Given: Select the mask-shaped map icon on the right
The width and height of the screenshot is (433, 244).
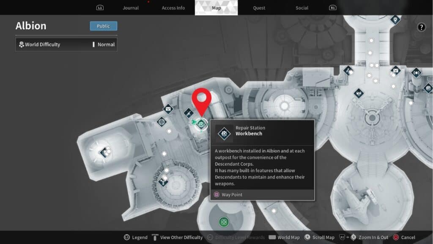Looking at the screenshot, I should 359,93.
